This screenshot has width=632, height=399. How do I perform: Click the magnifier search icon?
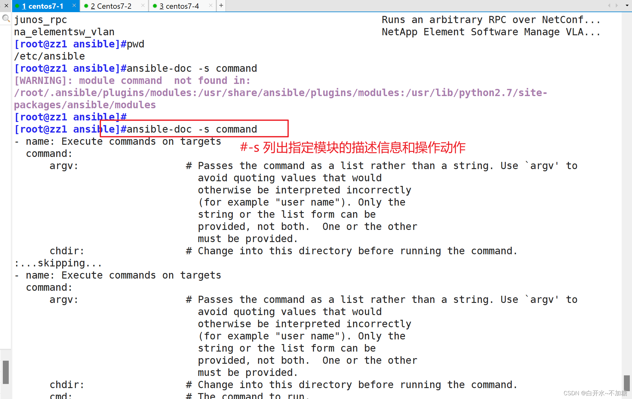click(6, 19)
